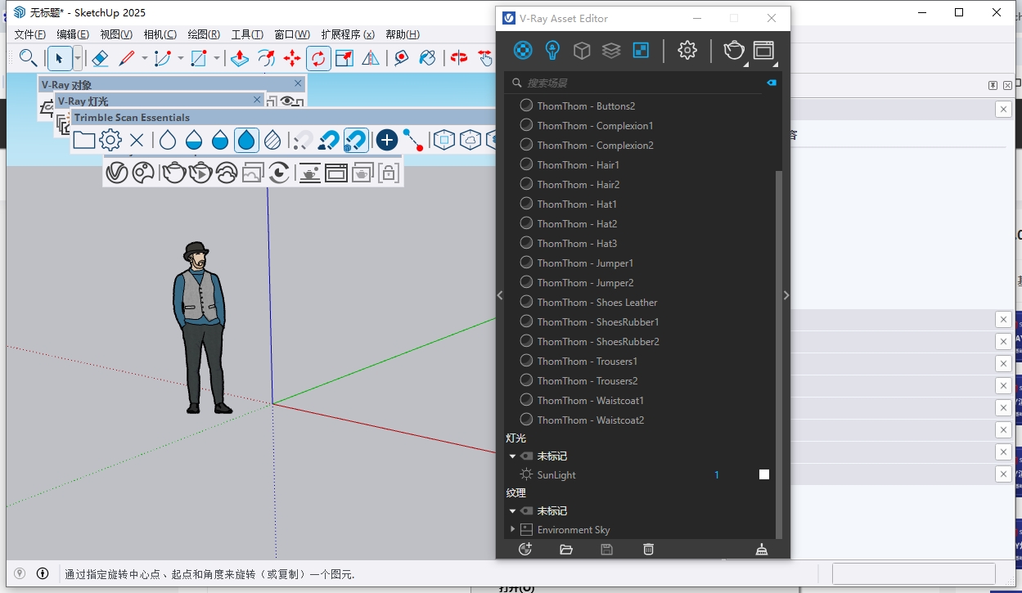Viewport: 1022px width, 593px height.
Task: Pick the Paint Bucket tool
Action: [x=427, y=58]
